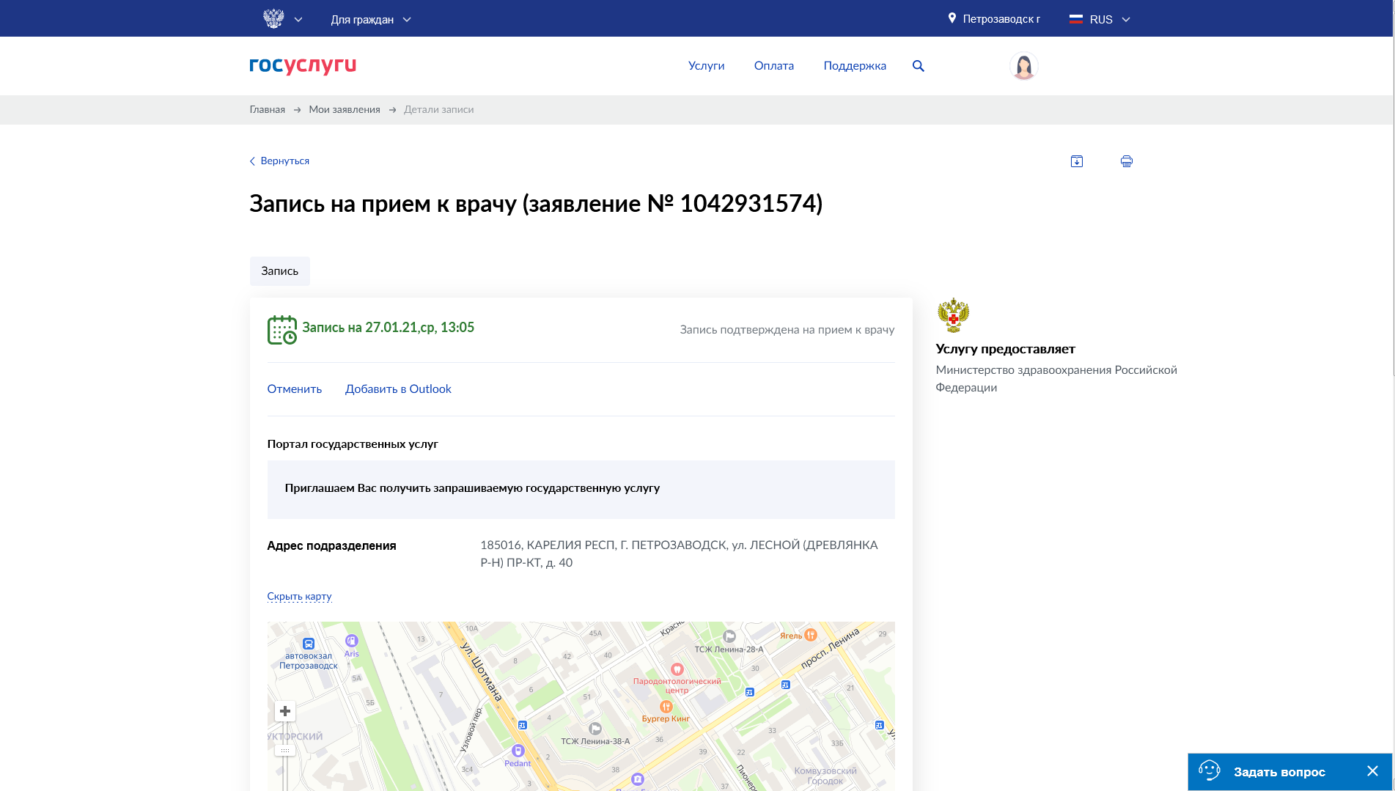Open the 'Для граждан' dropdown

tap(371, 20)
